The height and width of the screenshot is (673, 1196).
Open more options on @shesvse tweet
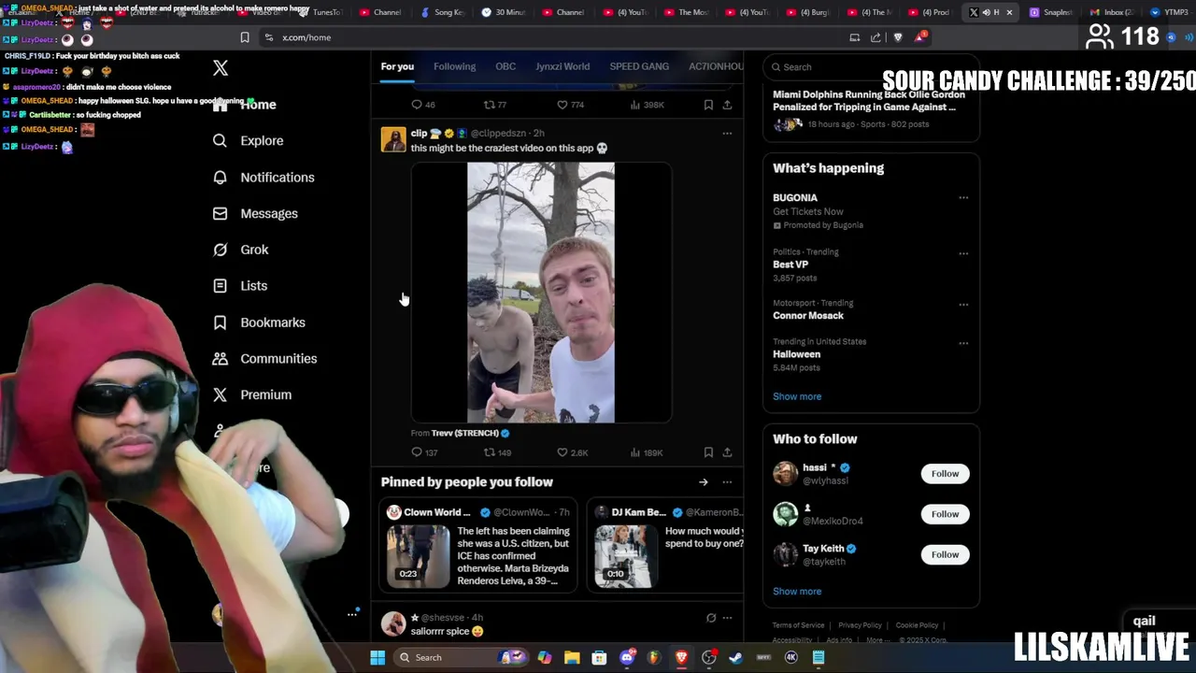(727, 618)
